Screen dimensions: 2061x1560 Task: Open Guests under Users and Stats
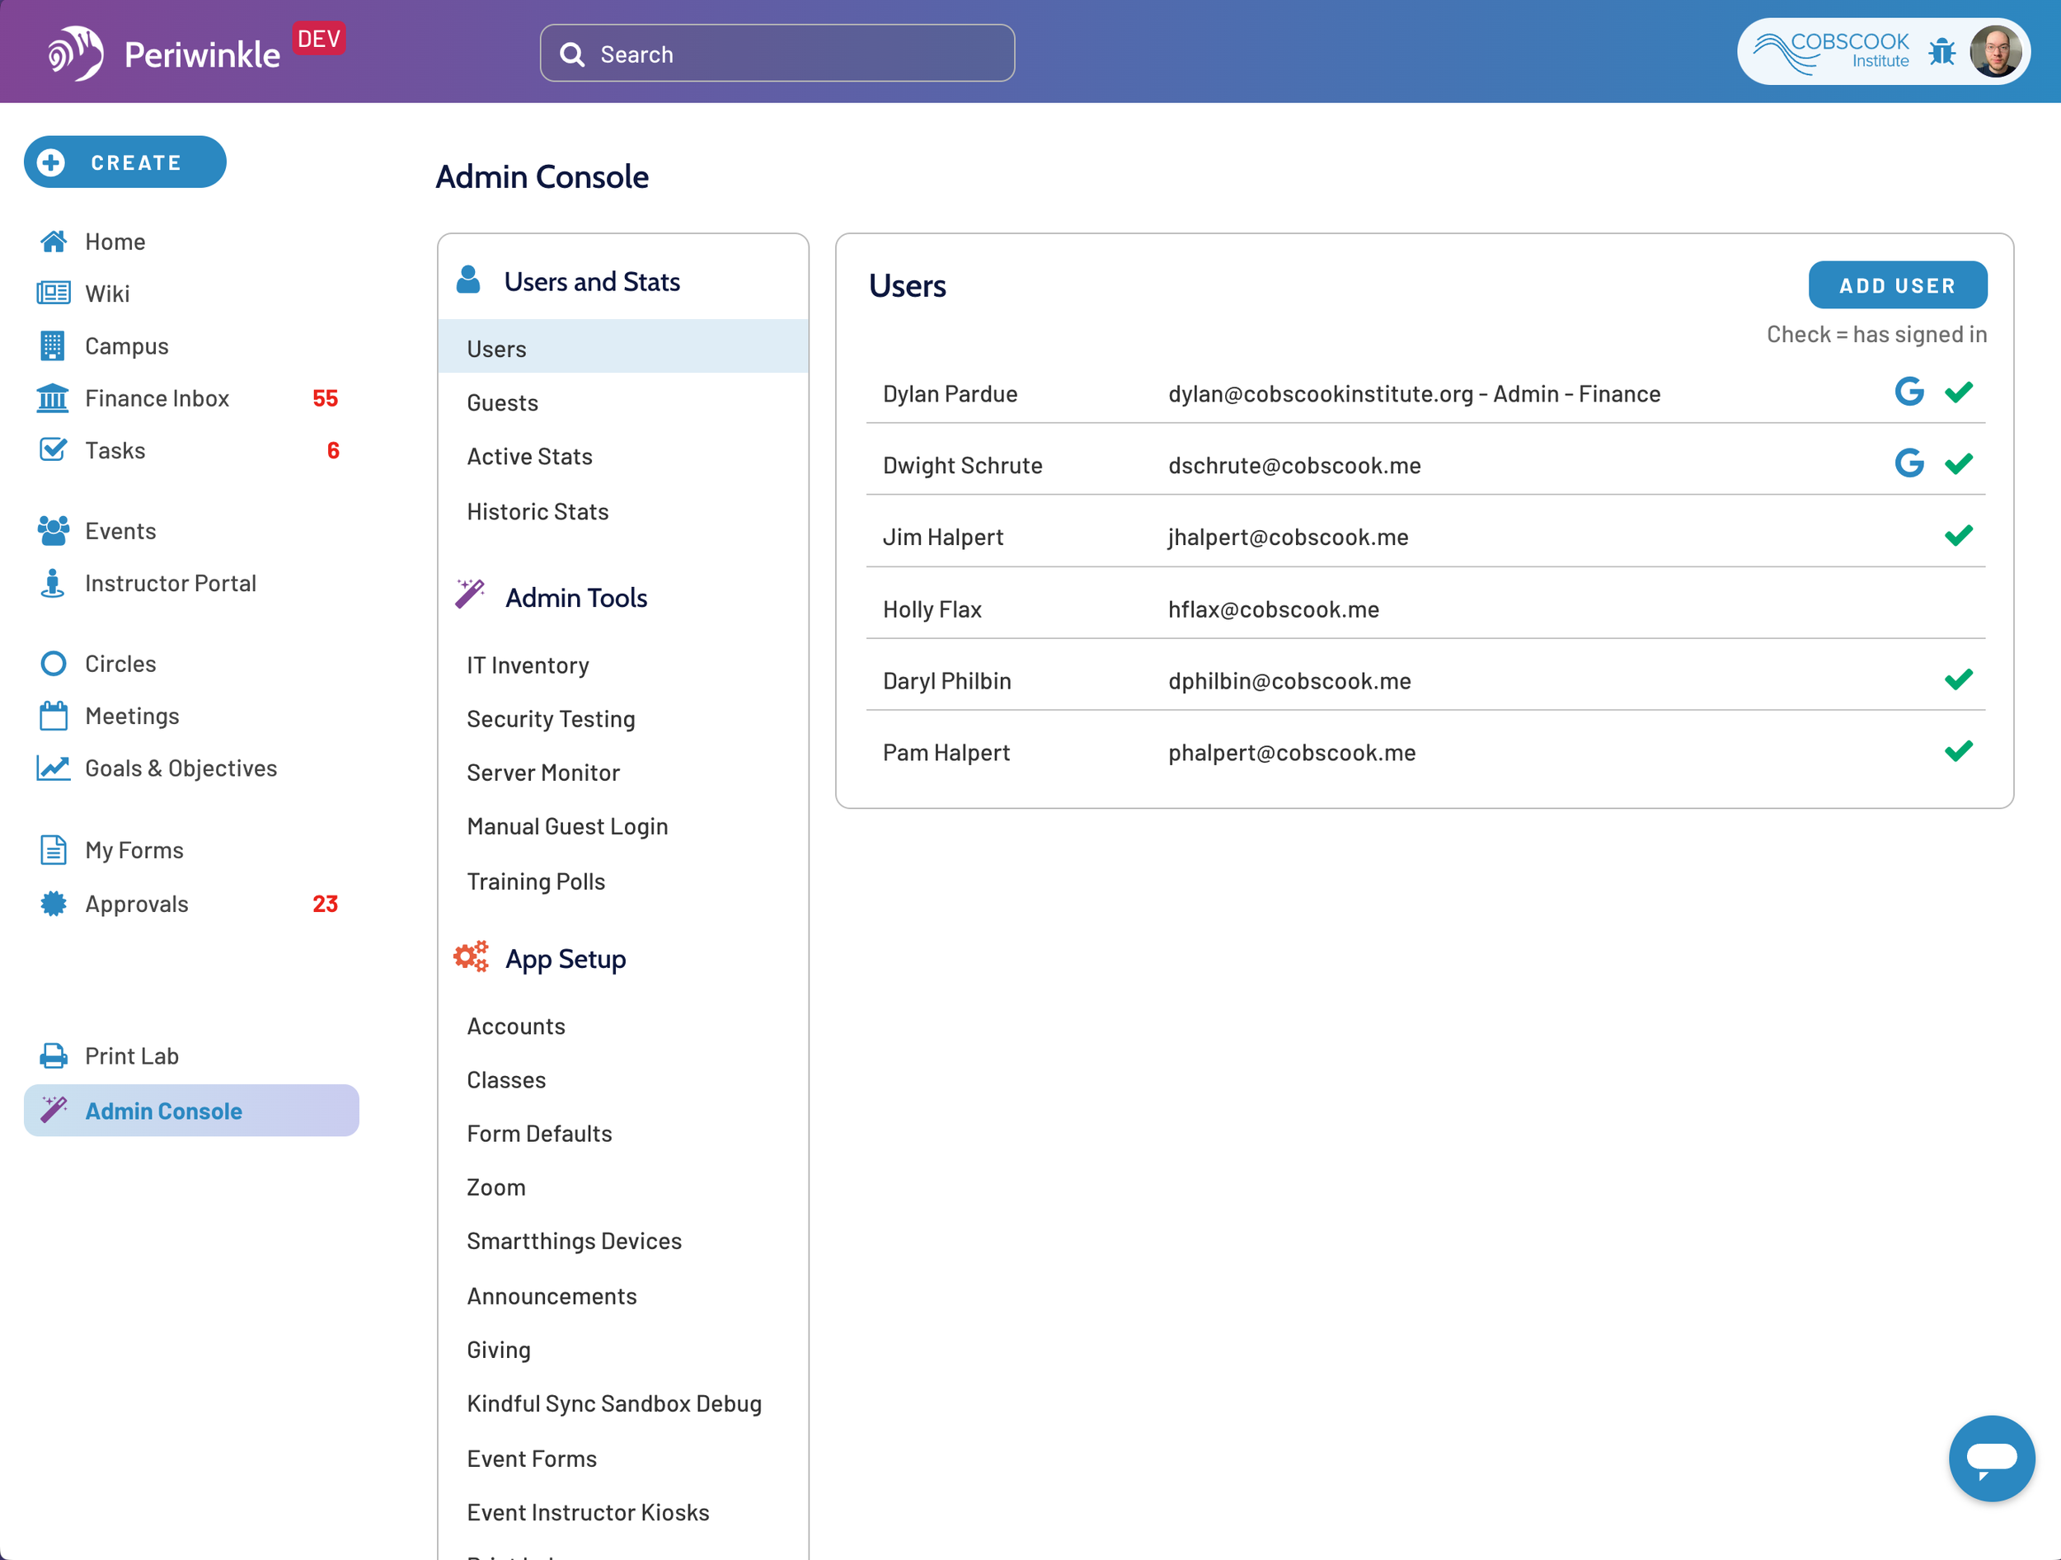pyautogui.click(x=502, y=402)
